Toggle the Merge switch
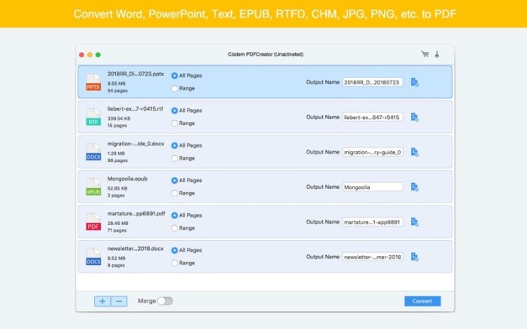Image resolution: width=527 pixels, height=329 pixels. [x=165, y=301]
